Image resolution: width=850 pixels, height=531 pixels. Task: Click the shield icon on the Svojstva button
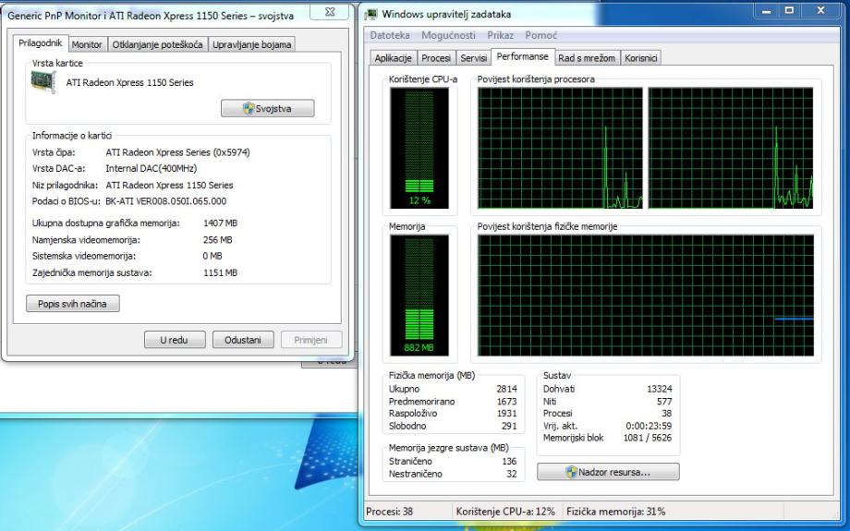point(249,108)
